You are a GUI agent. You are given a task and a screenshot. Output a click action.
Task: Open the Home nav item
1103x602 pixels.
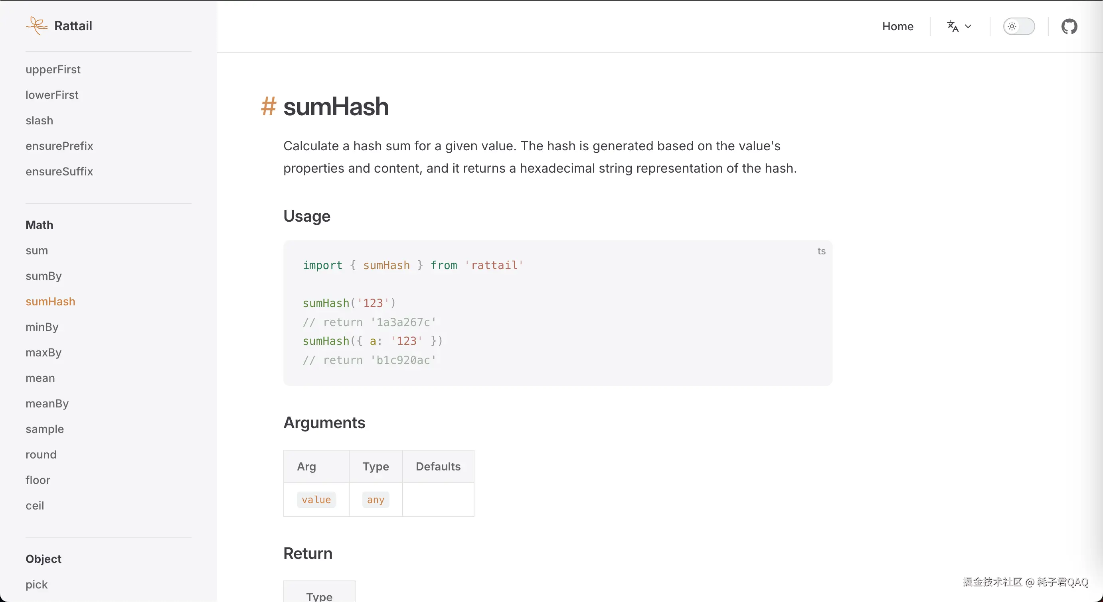[x=897, y=27]
